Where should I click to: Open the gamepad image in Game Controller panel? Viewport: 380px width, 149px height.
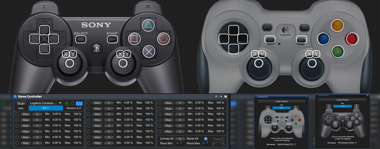[218, 141]
